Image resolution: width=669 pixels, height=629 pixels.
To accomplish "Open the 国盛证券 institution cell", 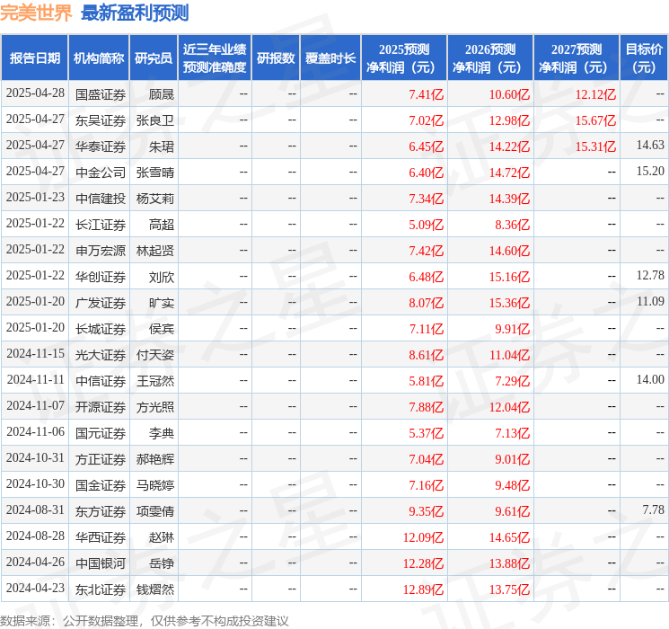I will (100, 94).
